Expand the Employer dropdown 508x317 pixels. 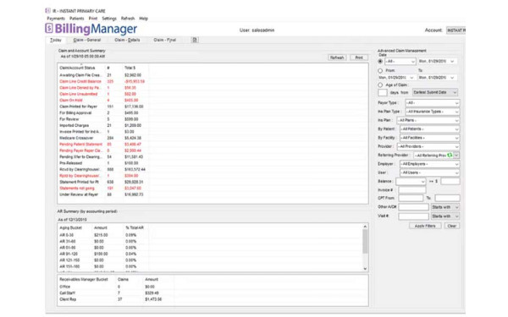click(429, 164)
